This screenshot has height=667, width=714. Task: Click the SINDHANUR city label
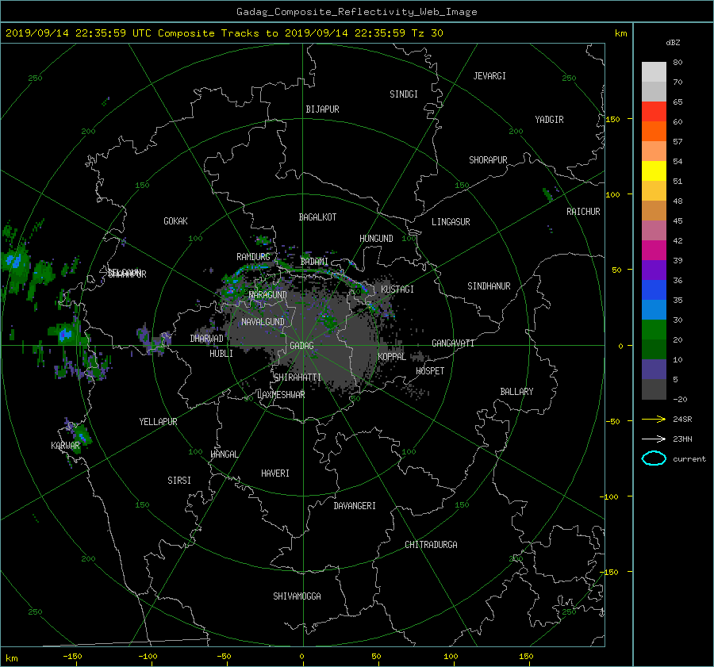(x=489, y=286)
